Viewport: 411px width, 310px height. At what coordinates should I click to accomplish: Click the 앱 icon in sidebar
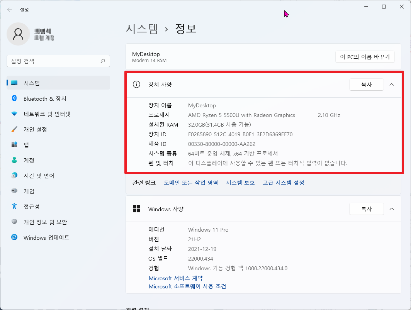(x=14, y=144)
